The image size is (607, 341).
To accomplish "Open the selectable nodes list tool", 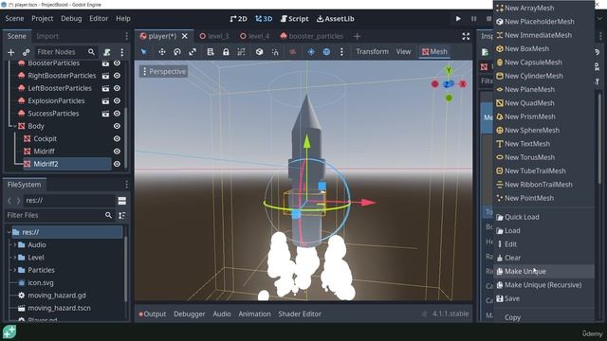I will tap(211, 52).
